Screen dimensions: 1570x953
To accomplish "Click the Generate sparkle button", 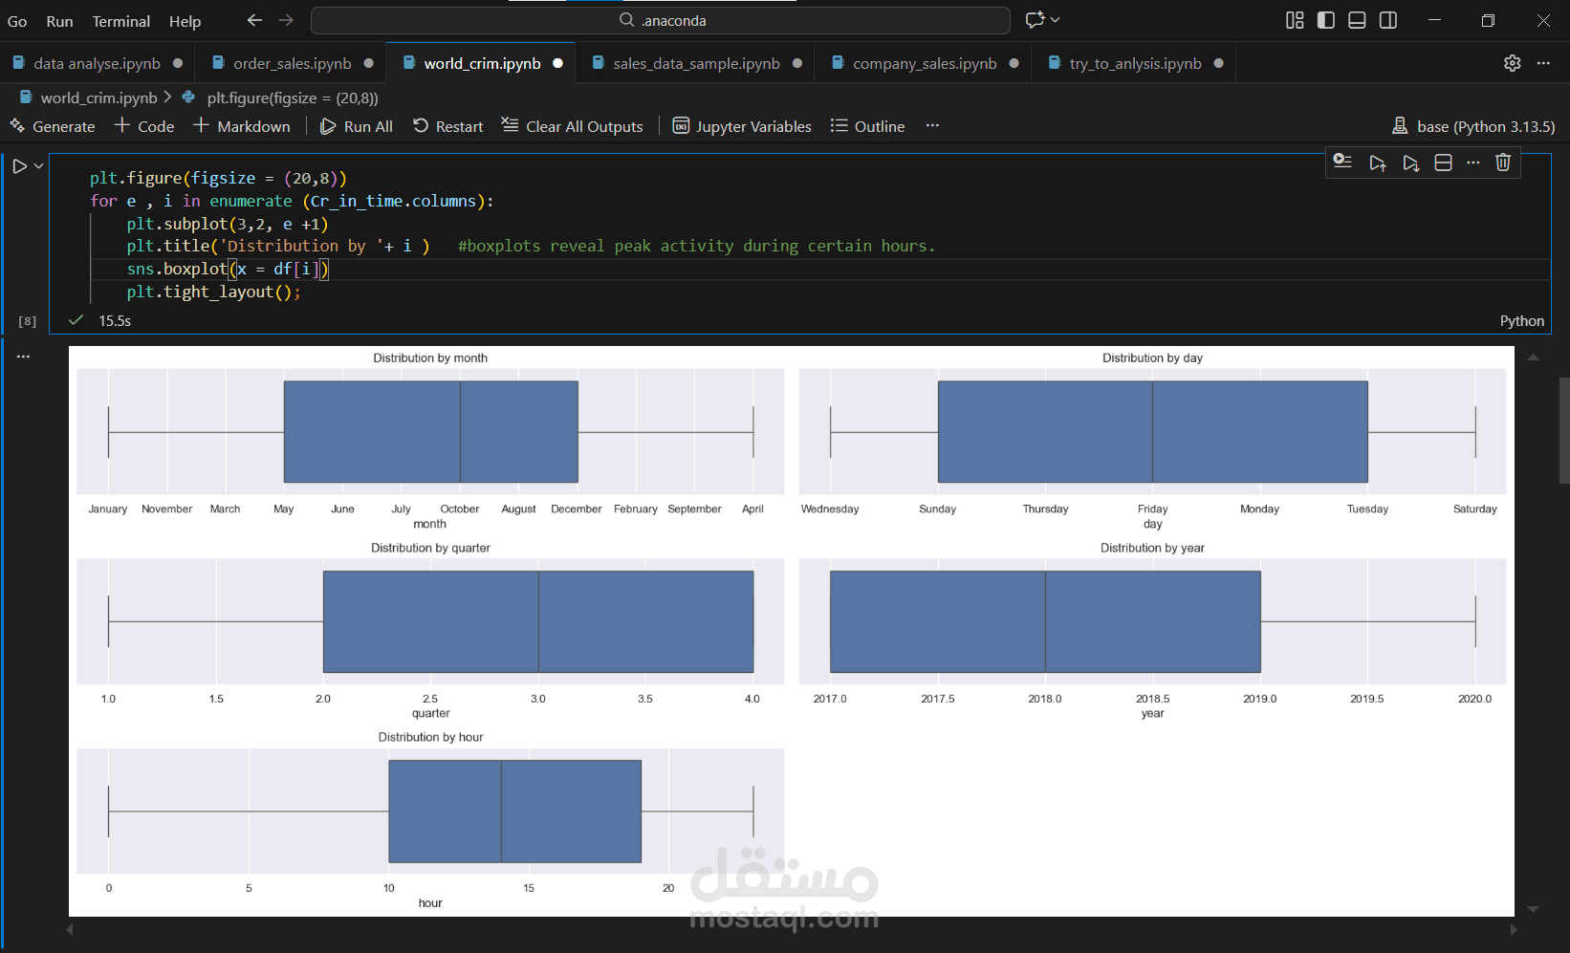I will click(53, 126).
